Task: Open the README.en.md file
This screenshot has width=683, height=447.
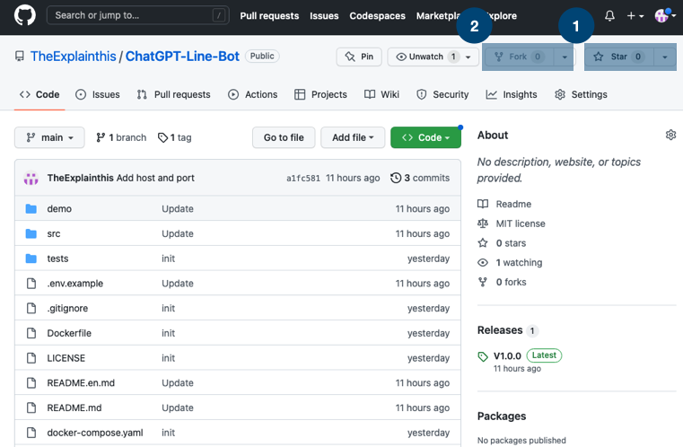Action: (81, 382)
